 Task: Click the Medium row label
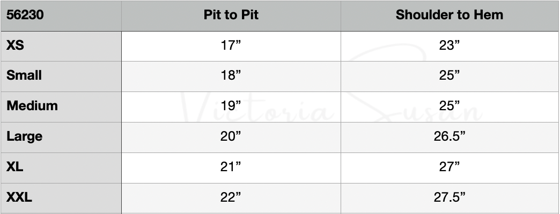[x=32, y=106]
